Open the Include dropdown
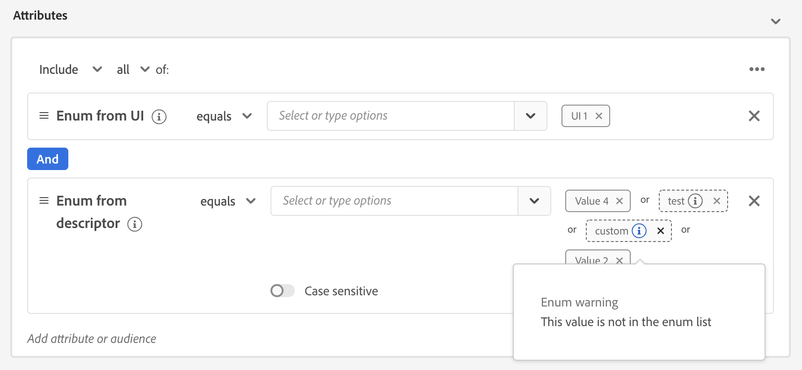802x370 pixels. point(70,70)
